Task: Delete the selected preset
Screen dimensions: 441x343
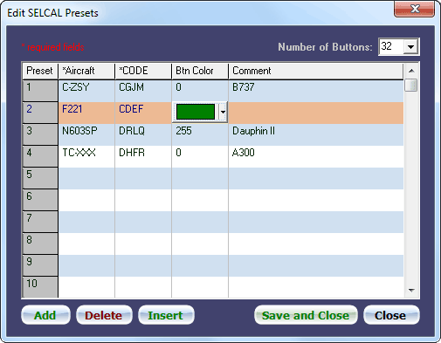Action: pyautogui.click(x=104, y=315)
